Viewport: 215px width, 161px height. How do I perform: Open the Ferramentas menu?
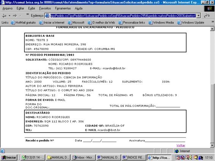coord(63,8)
